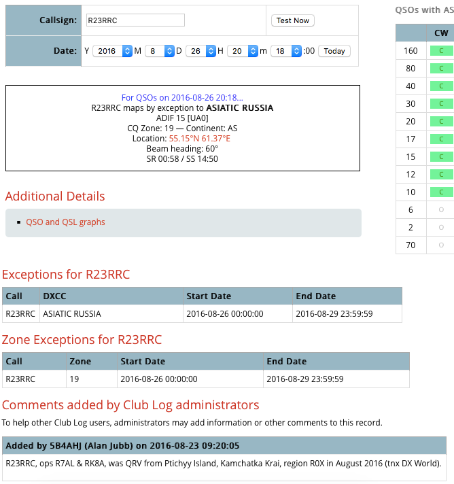
Task: Open the QSO and QSL graphs link
Action: click(x=65, y=222)
